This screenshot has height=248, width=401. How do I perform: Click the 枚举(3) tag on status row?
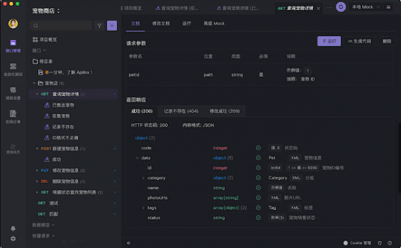coord(277,217)
